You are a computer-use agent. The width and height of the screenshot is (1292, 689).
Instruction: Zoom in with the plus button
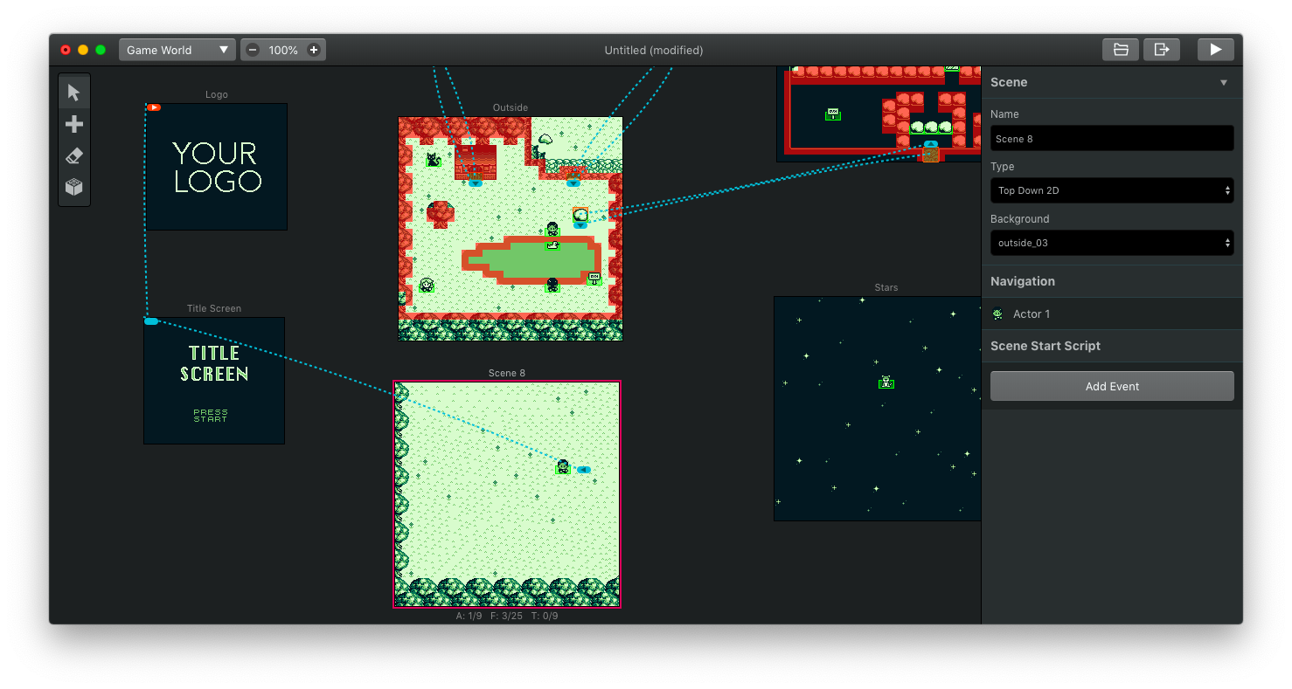314,50
